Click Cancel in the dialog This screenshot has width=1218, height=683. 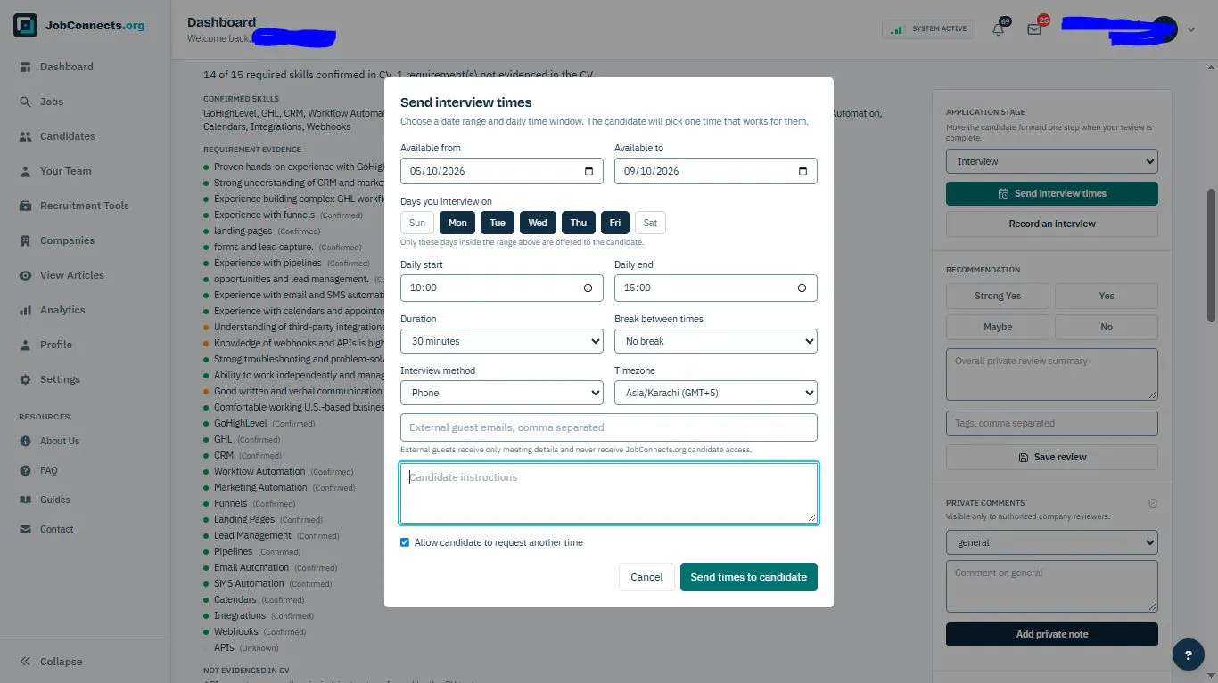(x=646, y=577)
